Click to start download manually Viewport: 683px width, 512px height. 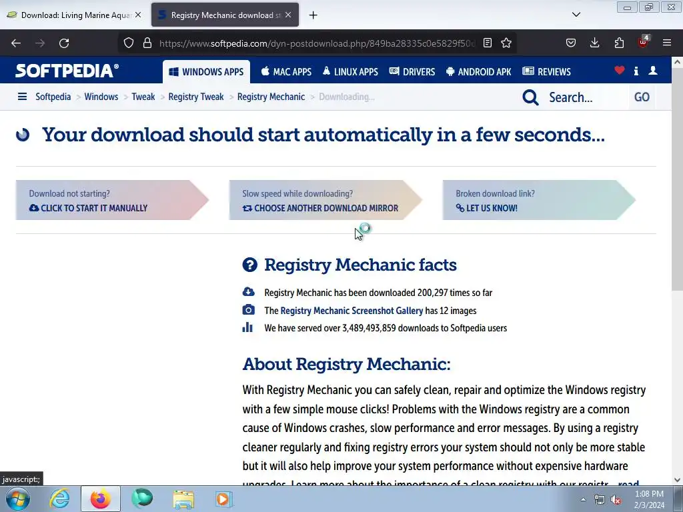pyautogui.click(x=112, y=200)
